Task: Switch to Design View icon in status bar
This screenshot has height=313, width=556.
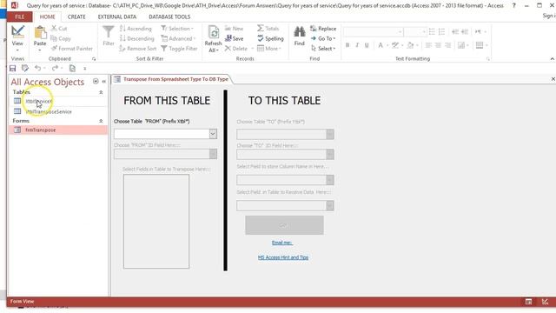Action: [x=545, y=302]
